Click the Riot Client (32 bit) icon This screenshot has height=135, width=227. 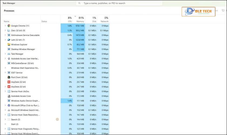[x=9, y=77]
